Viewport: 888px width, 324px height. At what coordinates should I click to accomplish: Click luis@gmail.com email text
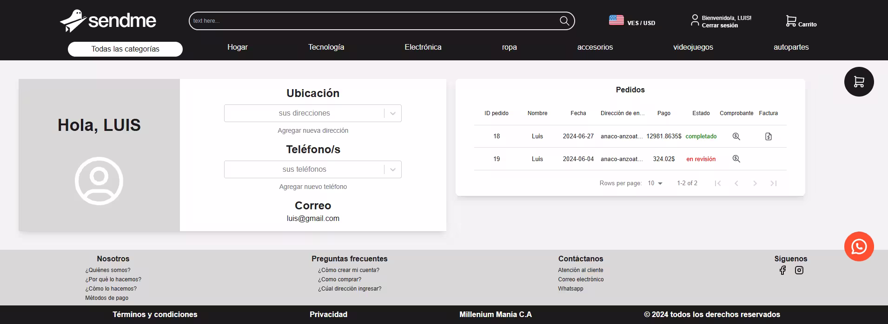tap(313, 218)
